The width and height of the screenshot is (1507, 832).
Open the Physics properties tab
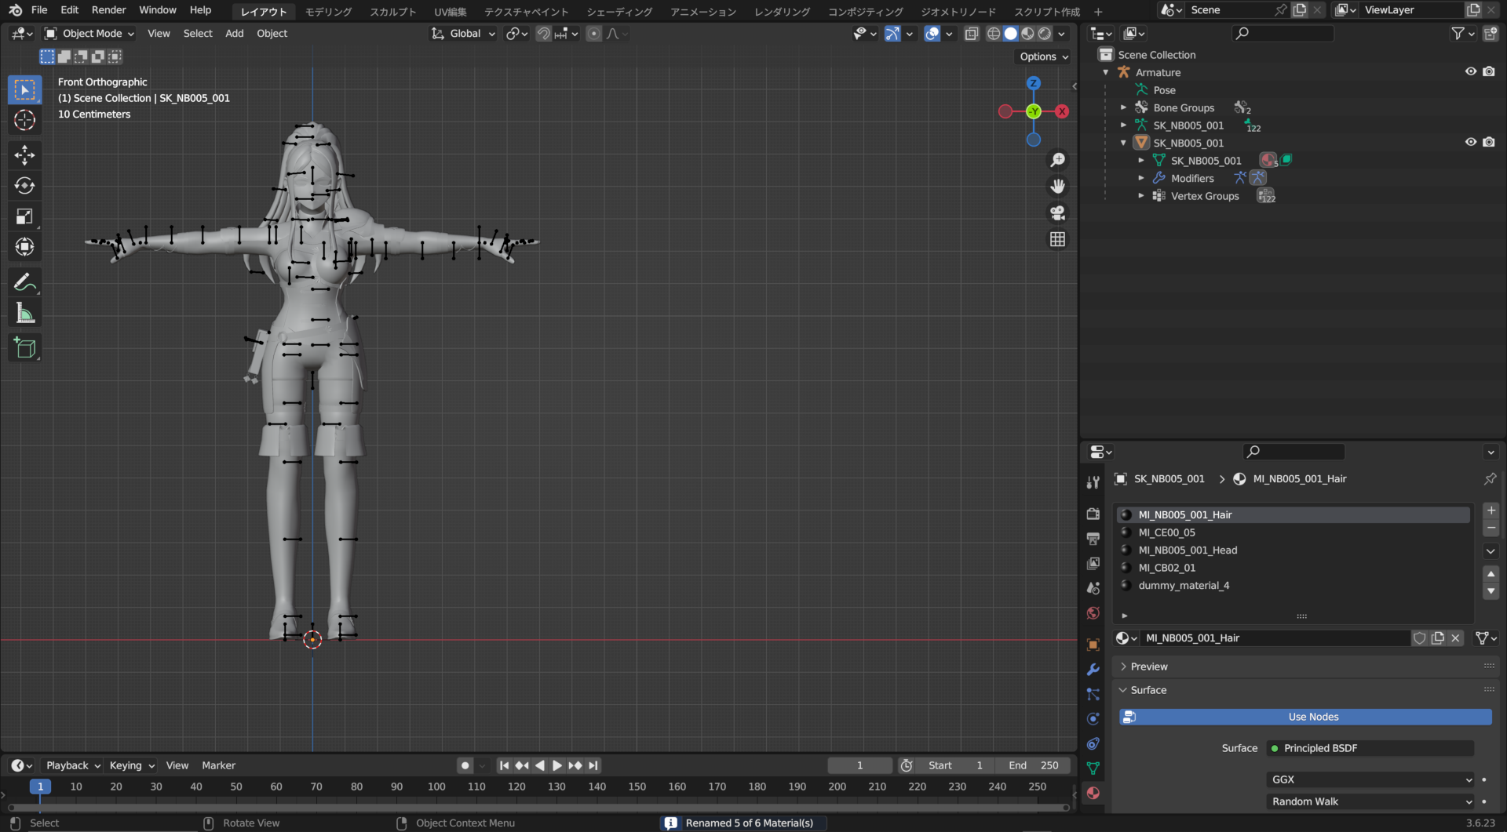[x=1093, y=719]
